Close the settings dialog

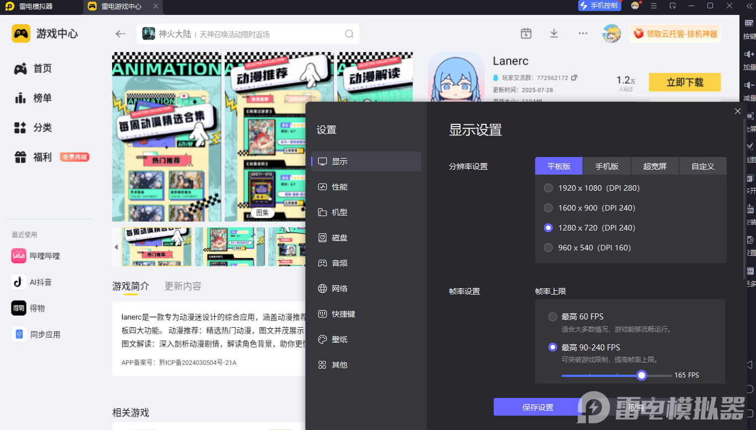click(738, 111)
